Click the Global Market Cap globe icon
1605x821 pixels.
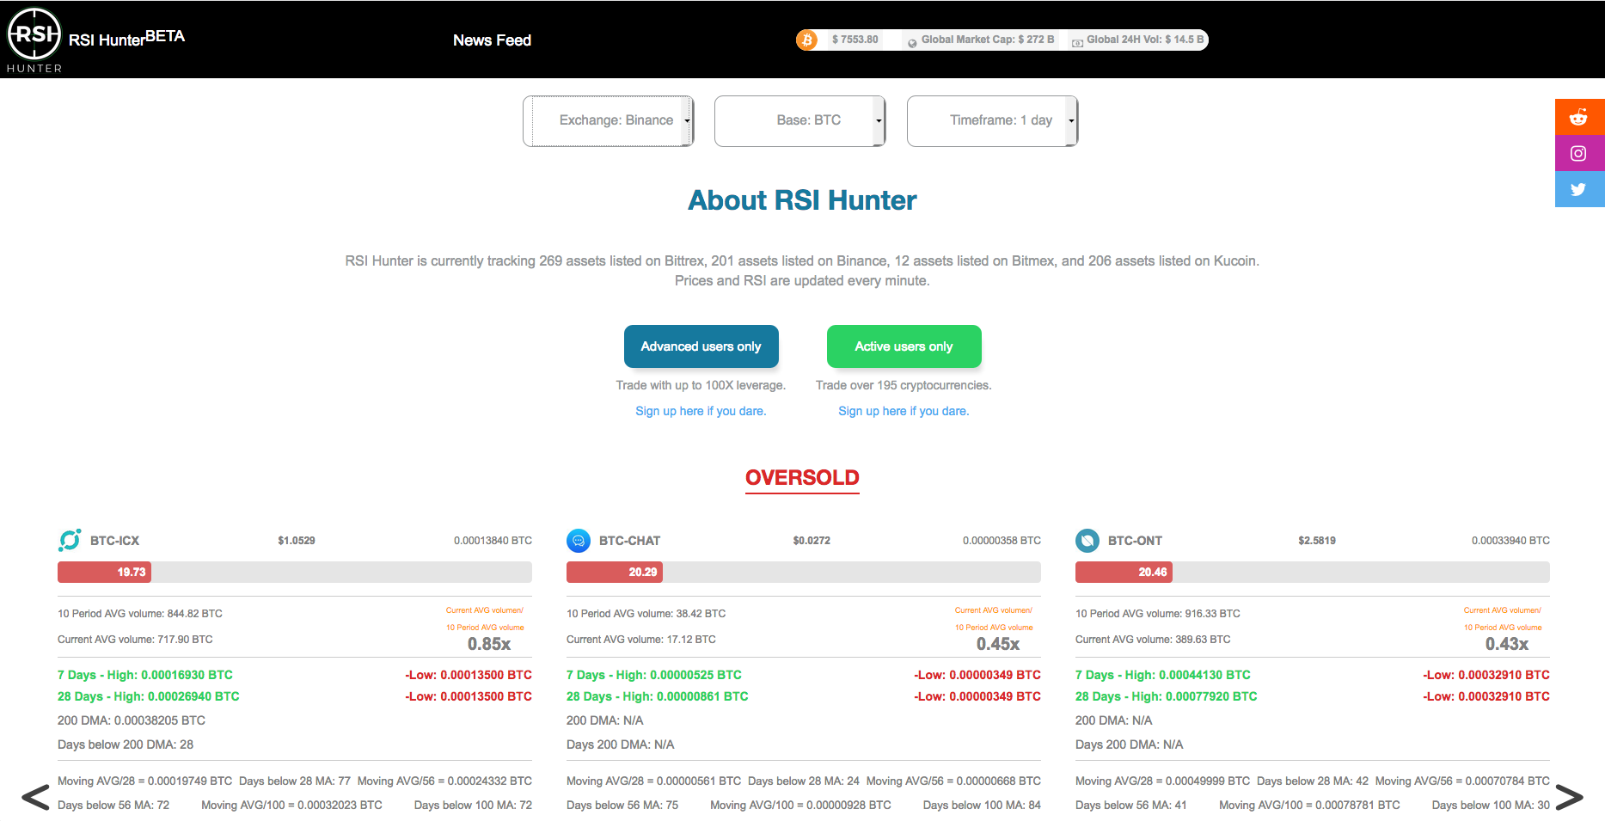[x=912, y=43]
